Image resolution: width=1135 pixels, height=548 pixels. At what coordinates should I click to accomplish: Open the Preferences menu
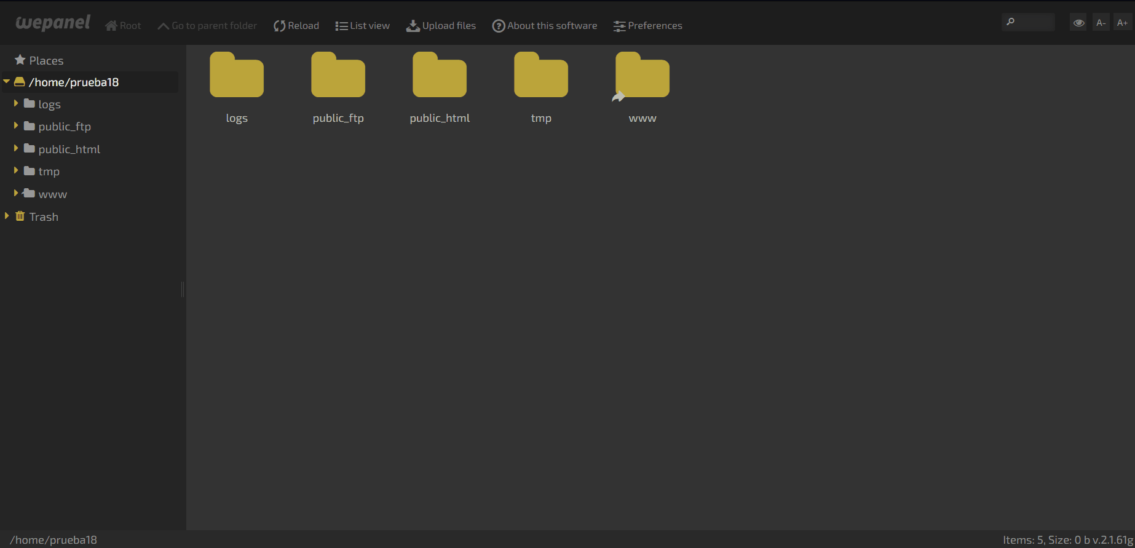click(648, 26)
